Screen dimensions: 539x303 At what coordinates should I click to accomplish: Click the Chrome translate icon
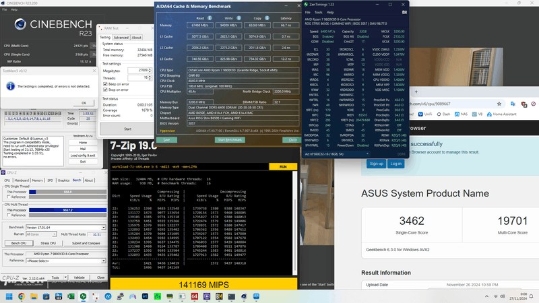coord(513,104)
